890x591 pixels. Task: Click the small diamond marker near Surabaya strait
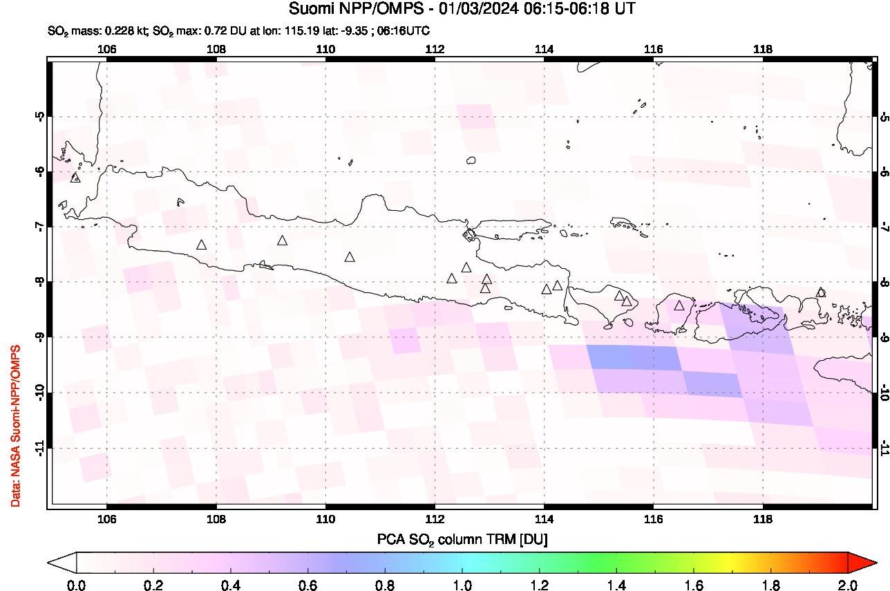(x=469, y=236)
